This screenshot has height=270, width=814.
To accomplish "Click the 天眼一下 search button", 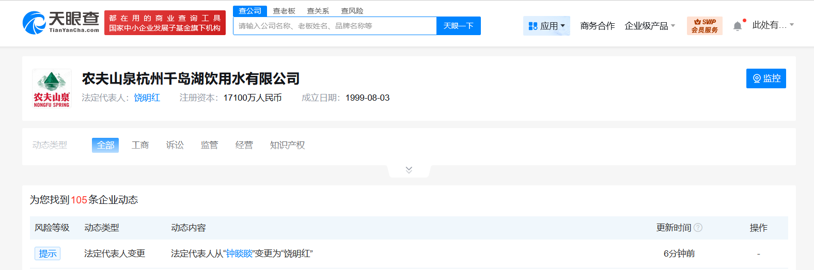I will tap(459, 26).
